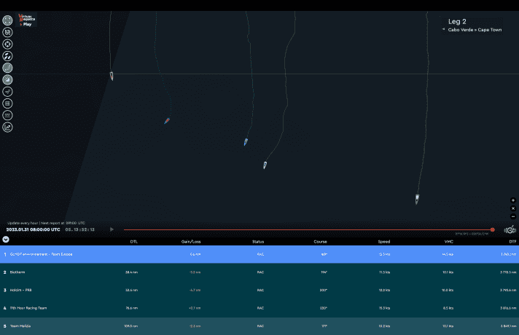Click the 2023.01.31 08:00:00 UTC timestamp
Viewport: 519px width, 335px height.
33,229
